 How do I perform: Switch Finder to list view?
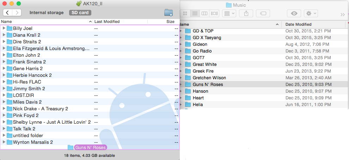pos(195,14)
